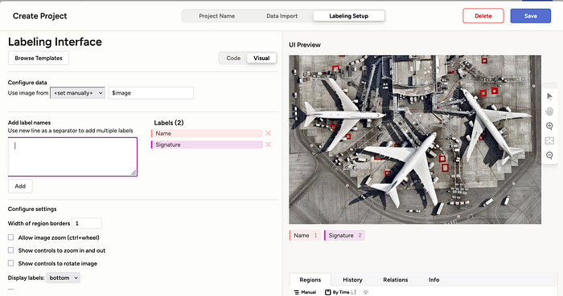563x296 pixels.
Task: Enable Allow image zoom (ctrl+wheel)
Action: [10, 237]
